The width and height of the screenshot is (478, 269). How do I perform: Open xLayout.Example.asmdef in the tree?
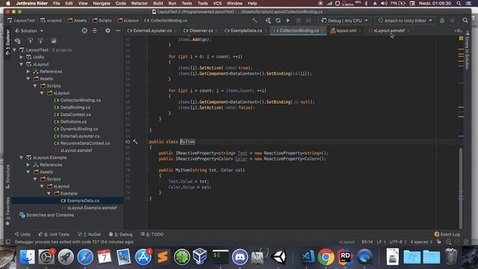pyautogui.click(x=92, y=208)
